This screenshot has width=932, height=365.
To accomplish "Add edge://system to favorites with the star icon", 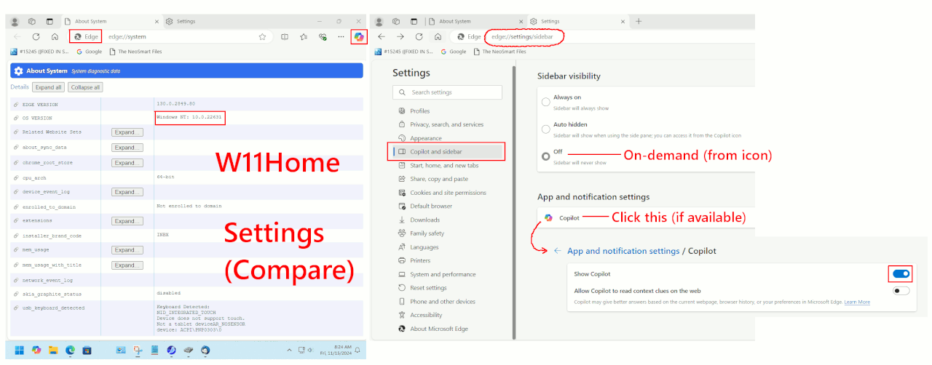I will [x=262, y=36].
